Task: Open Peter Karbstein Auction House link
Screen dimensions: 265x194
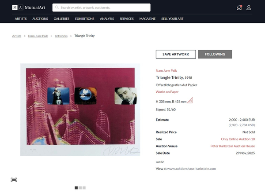Action: tap(233, 146)
